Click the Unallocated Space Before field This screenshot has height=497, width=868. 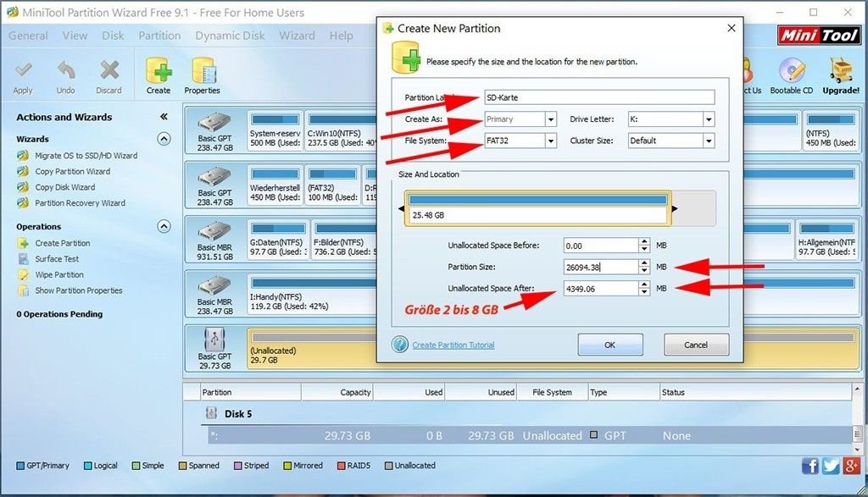click(601, 246)
